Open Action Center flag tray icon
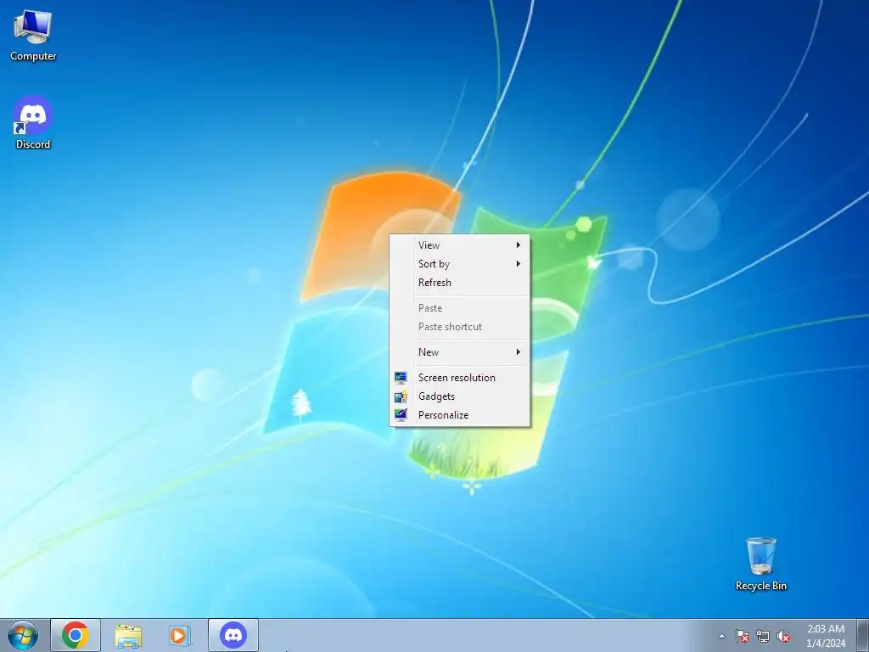 742,636
